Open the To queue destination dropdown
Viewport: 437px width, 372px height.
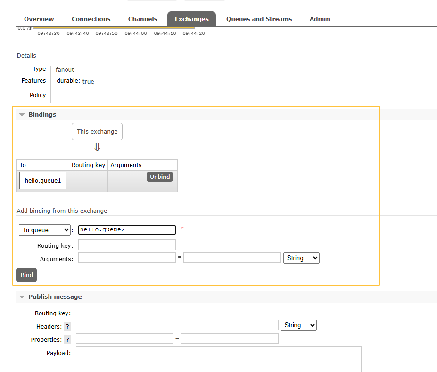click(x=45, y=230)
